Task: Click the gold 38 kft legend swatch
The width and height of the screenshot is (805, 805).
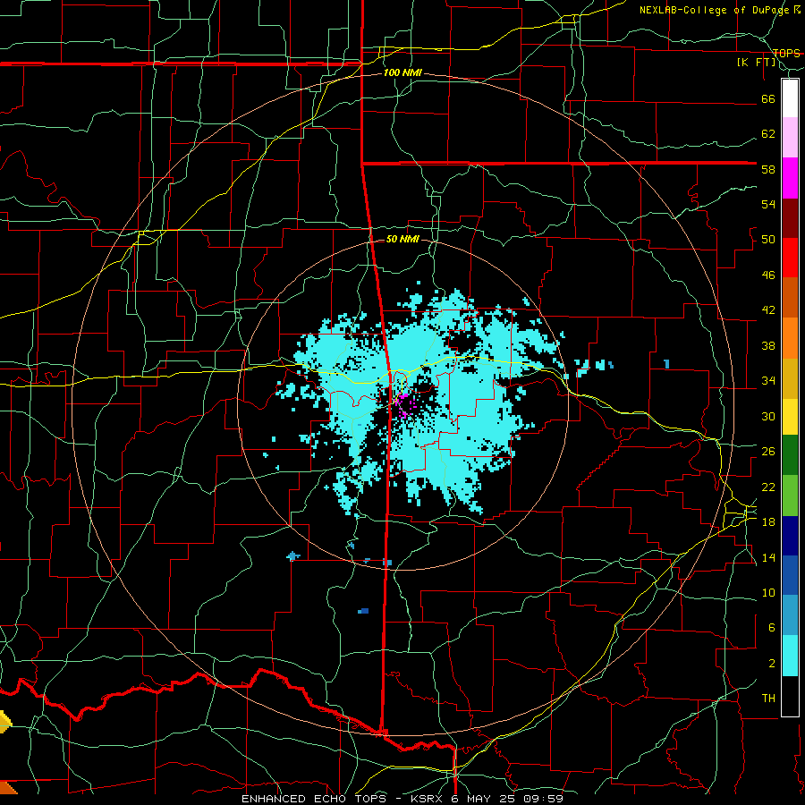Action: [790, 378]
